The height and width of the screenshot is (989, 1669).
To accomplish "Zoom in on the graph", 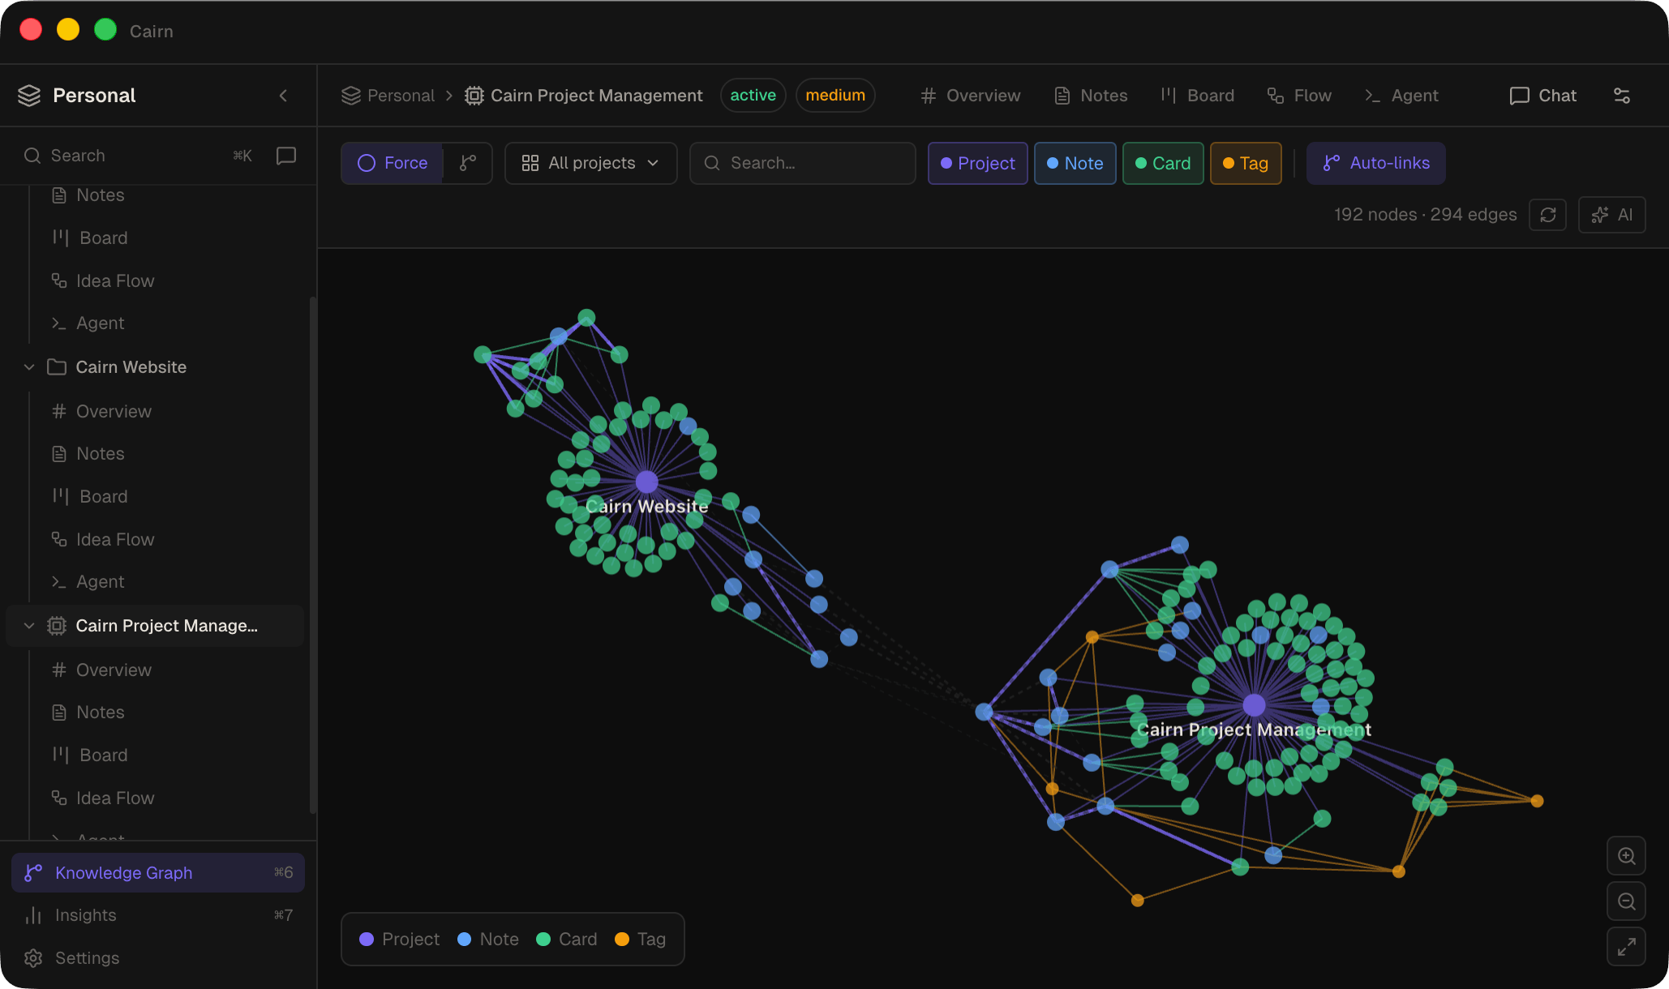I will click(1626, 856).
